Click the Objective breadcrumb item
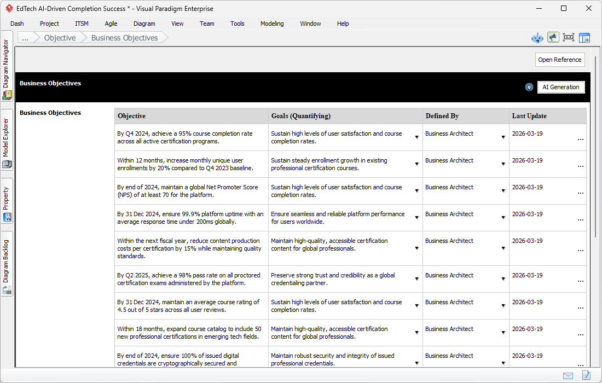Image resolution: width=602 pixels, height=383 pixels. (x=60, y=38)
